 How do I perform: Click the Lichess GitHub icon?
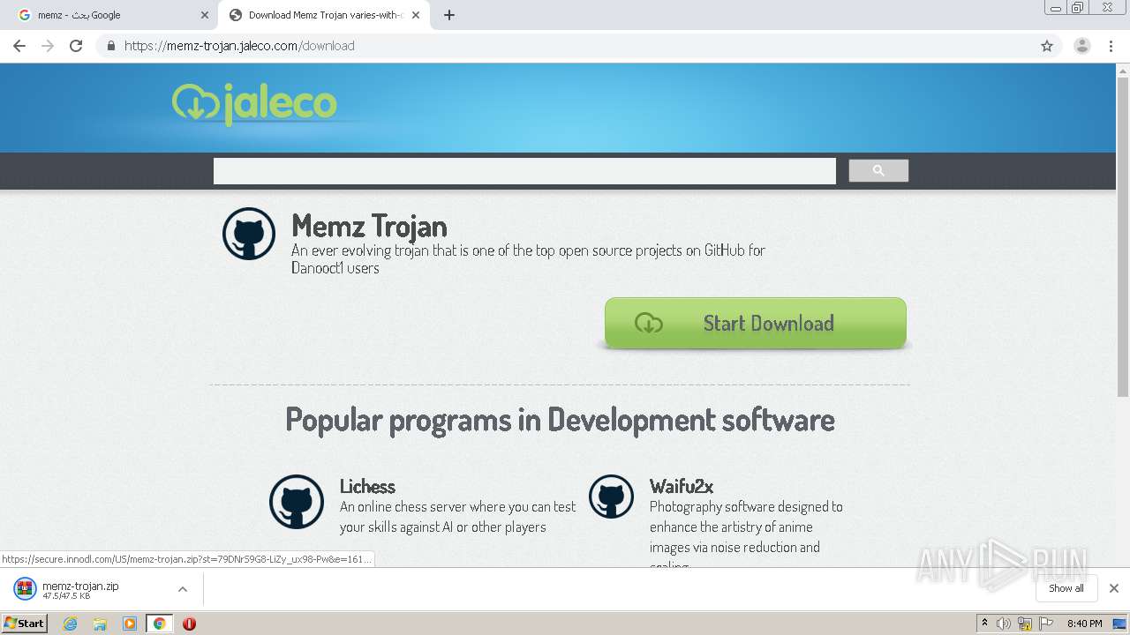297,502
